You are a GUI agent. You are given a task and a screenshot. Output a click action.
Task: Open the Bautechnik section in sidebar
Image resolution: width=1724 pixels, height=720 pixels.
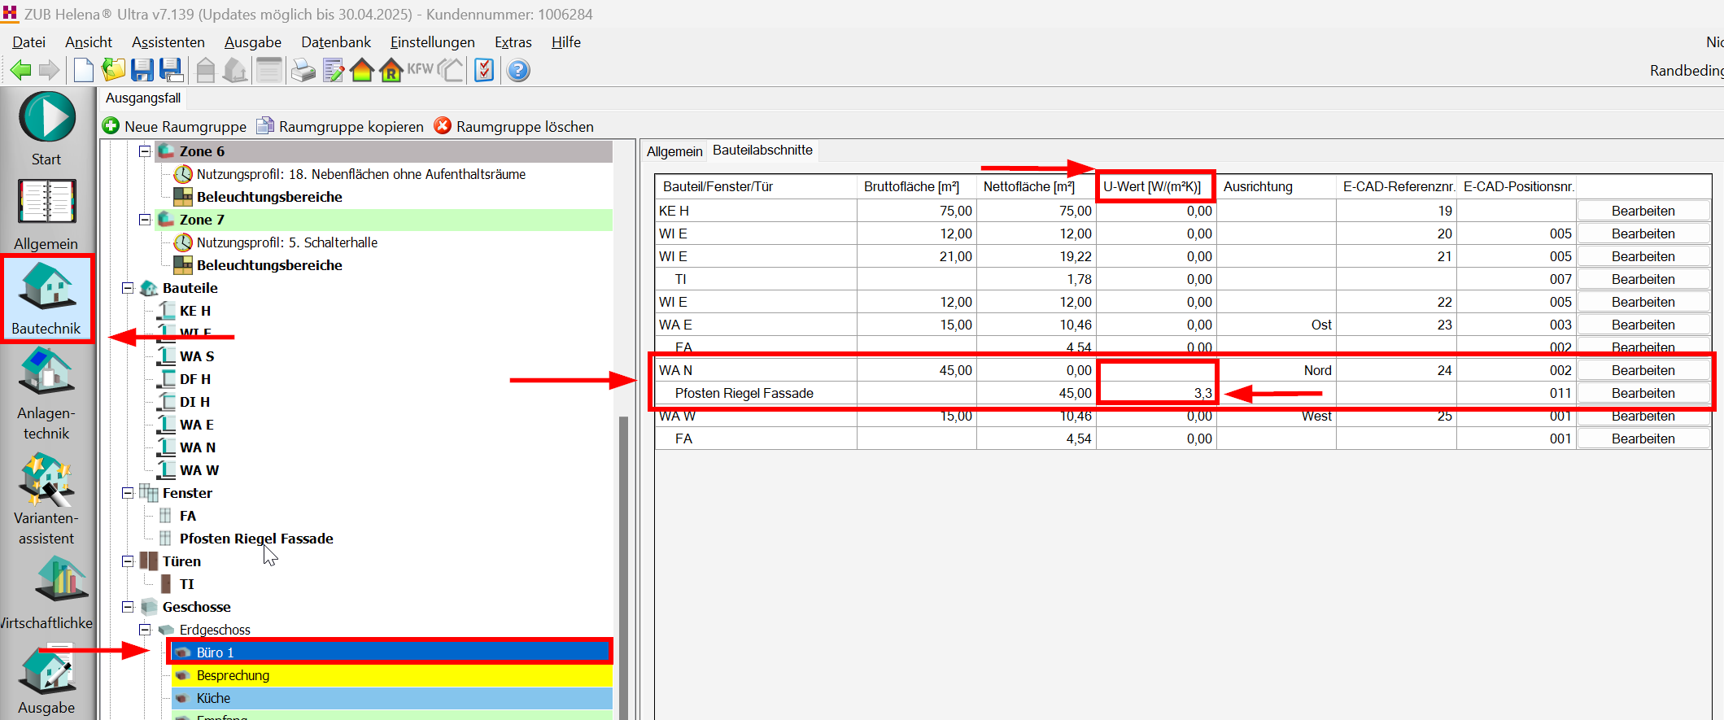(x=47, y=299)
